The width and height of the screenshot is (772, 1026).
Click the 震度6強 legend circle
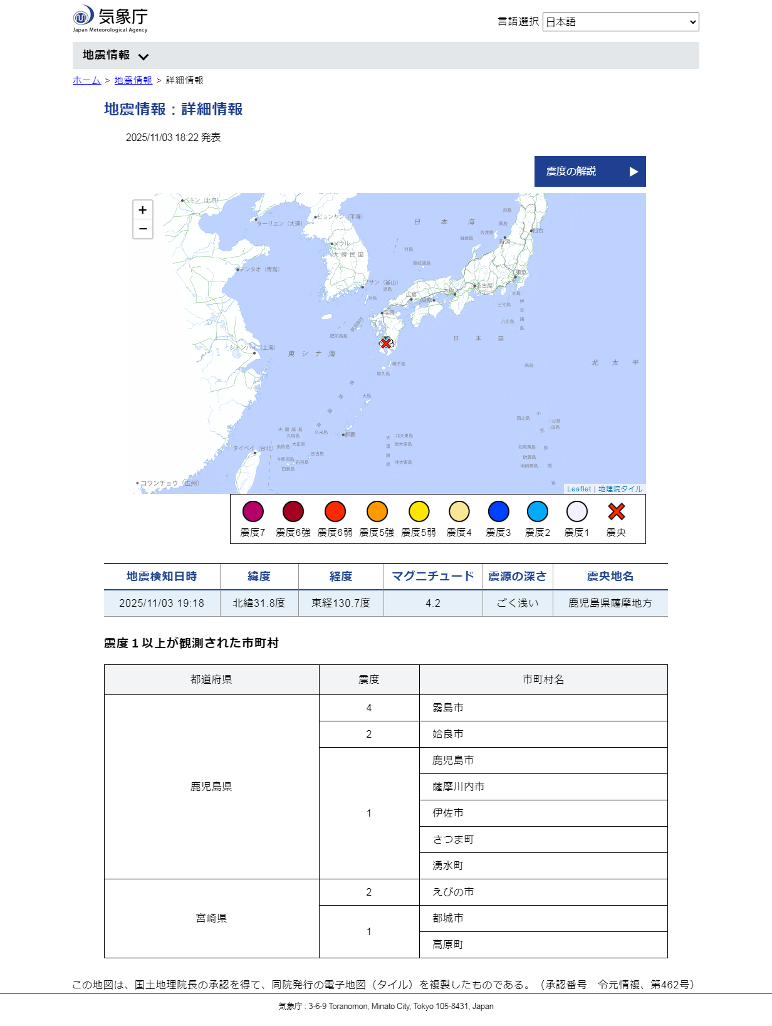pyautogui.click(x=293, y=511)
